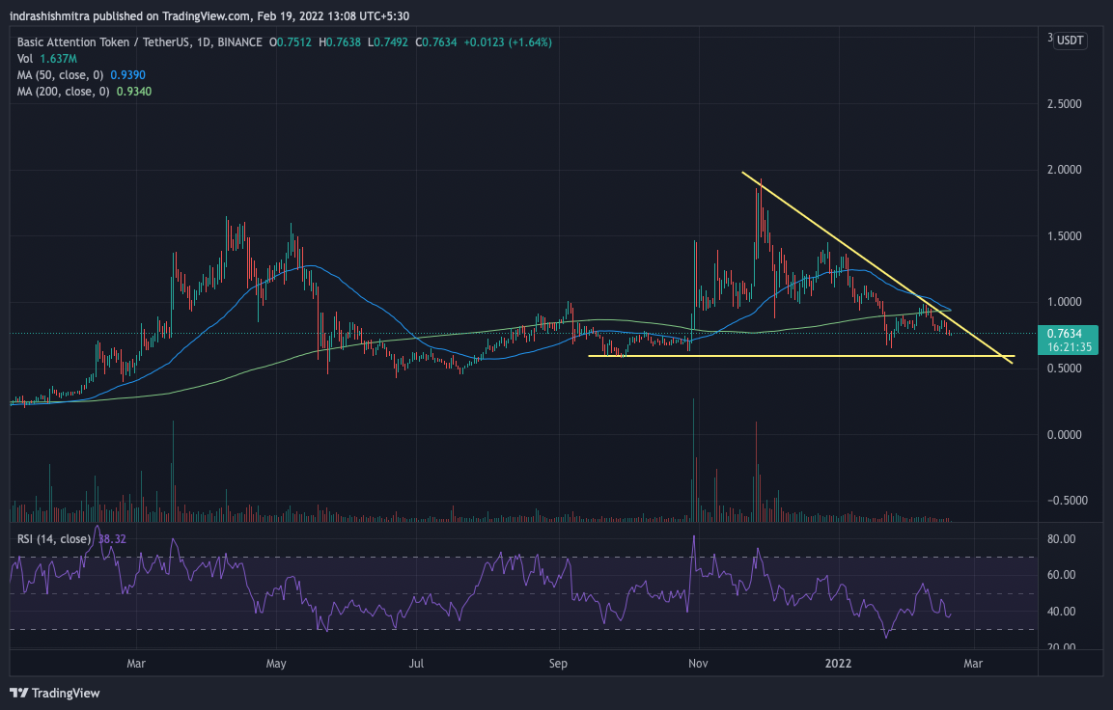Click the RSI (14, close) indicator label
Viewport: 1113px width, 710px height.
(53, 538)
